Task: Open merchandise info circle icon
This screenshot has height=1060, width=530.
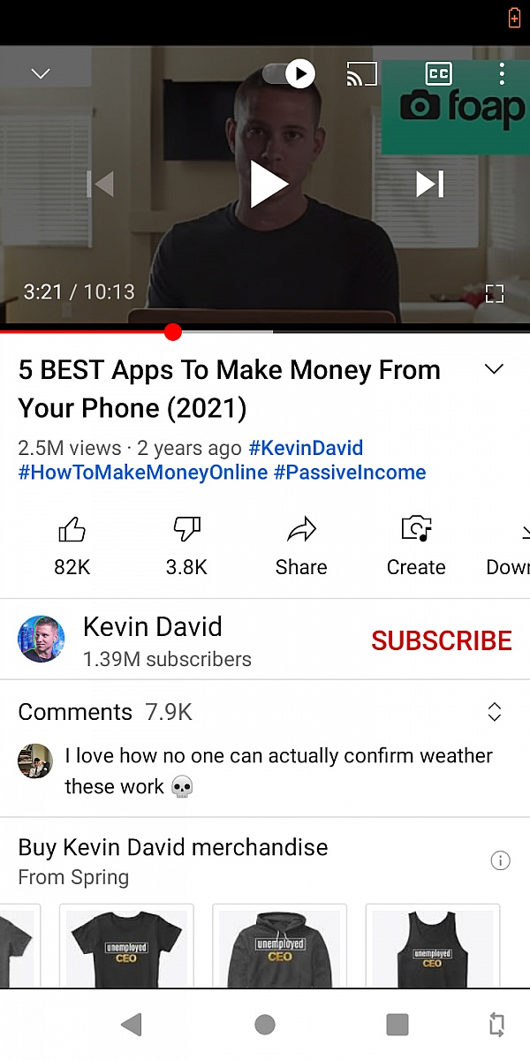Action: (500, 860)
